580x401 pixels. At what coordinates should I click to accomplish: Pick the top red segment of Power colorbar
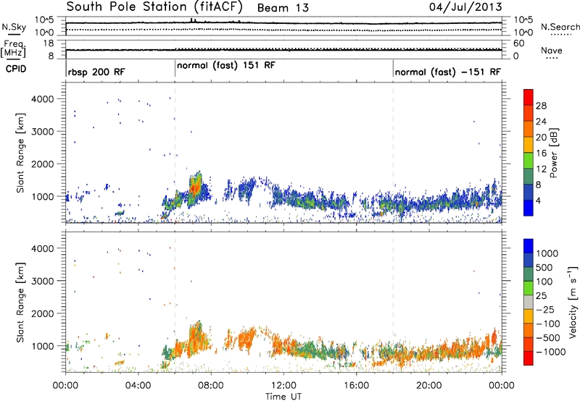(x=529, y=97)
